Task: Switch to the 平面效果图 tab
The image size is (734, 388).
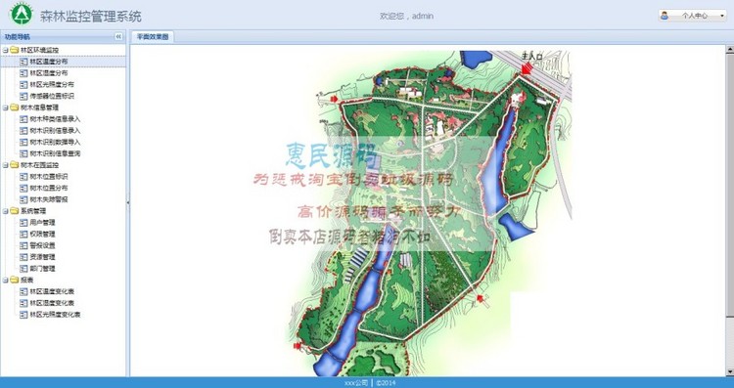Action: click(x=152, y=36)
